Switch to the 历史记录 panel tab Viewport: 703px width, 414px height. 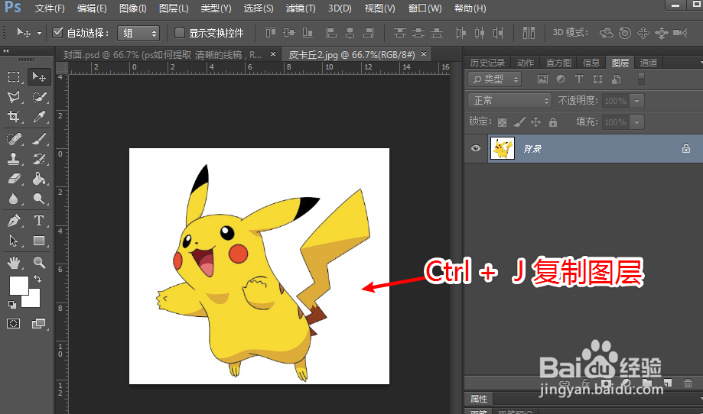click(x=487, y=63)
